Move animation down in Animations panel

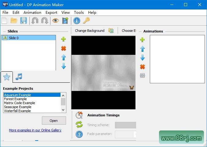tap(142, 58)
